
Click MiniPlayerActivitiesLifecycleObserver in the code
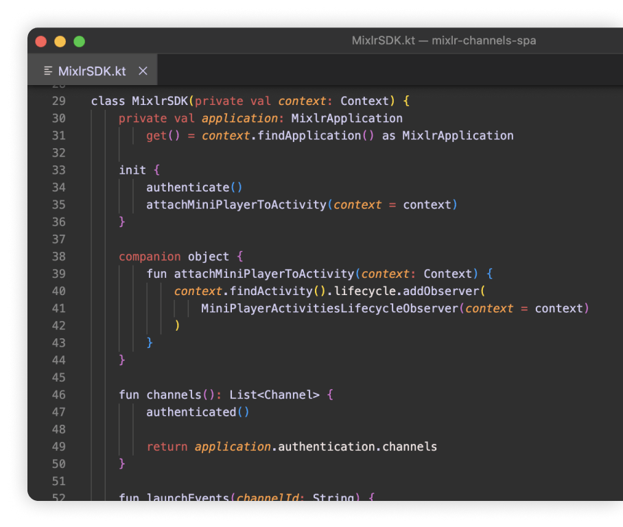pos(329,309)
